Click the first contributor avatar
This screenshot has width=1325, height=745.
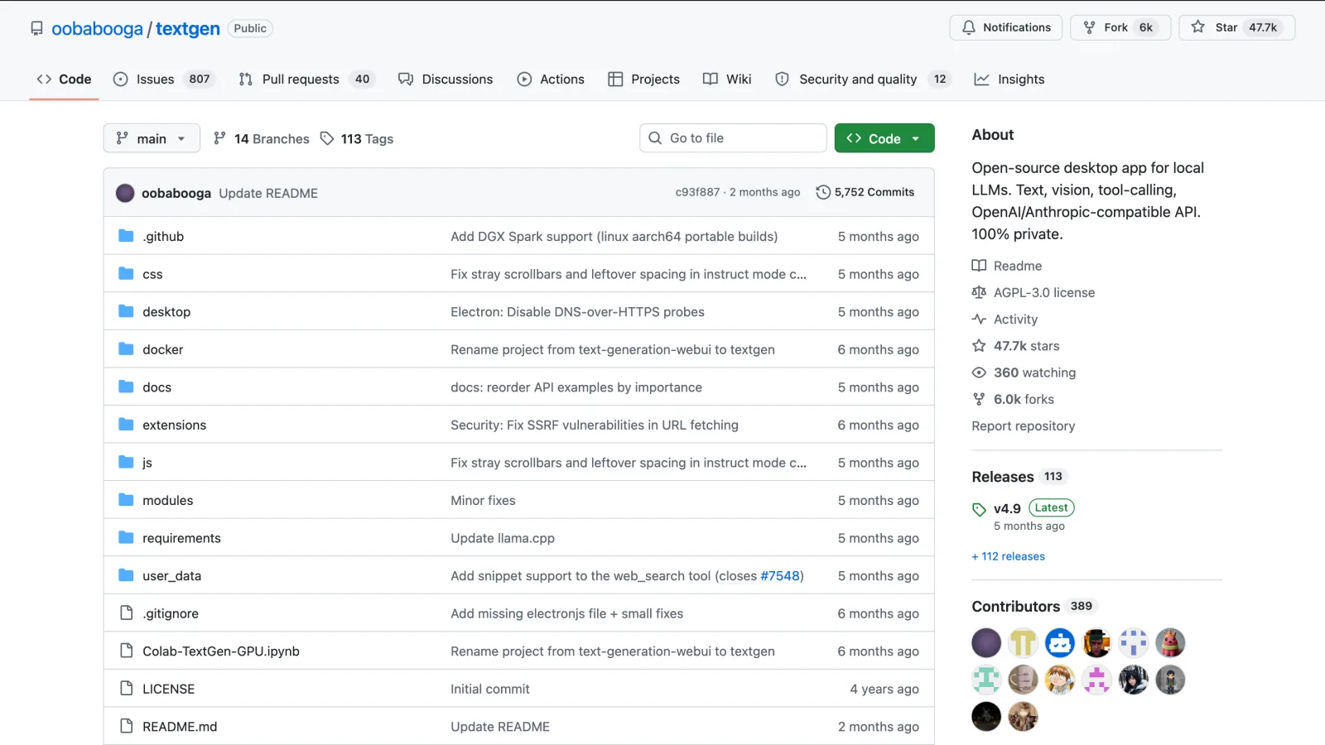(x=986, y=643)
